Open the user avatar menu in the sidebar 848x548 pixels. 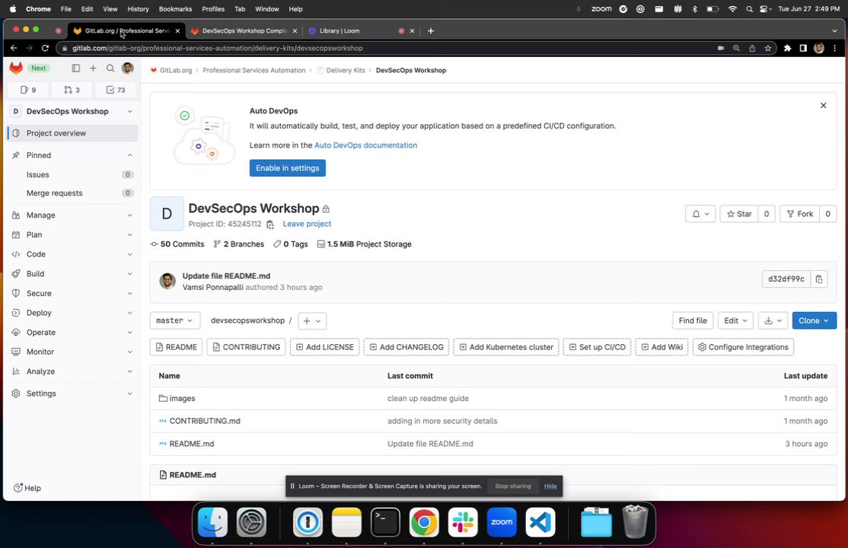point(128,68)
